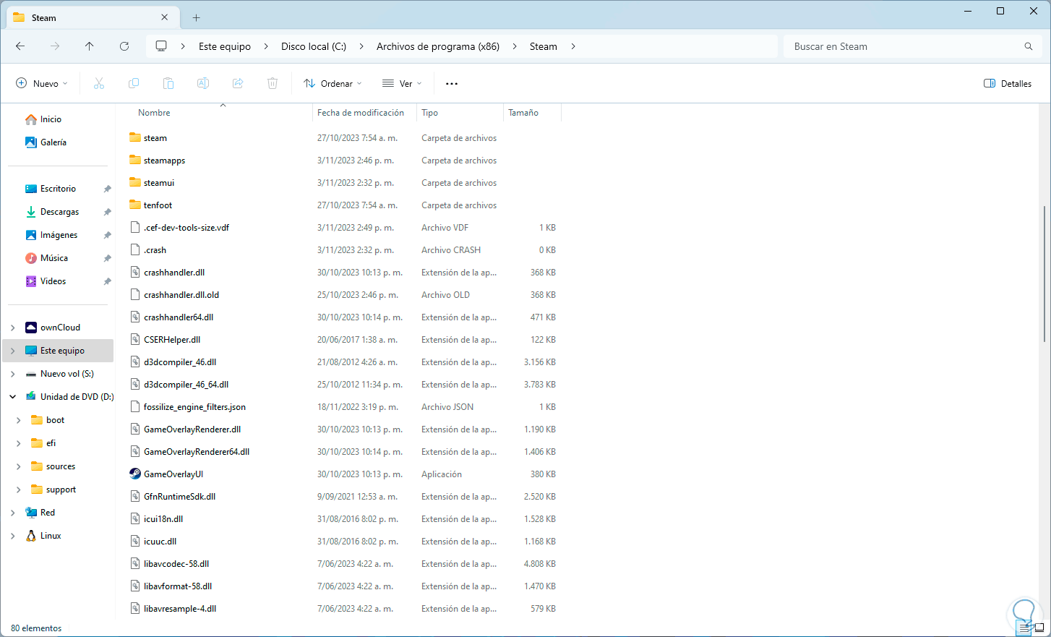Select the tenfoot folder icon
Viewport: 1051px width, 637px height.
tap(135, 205)
